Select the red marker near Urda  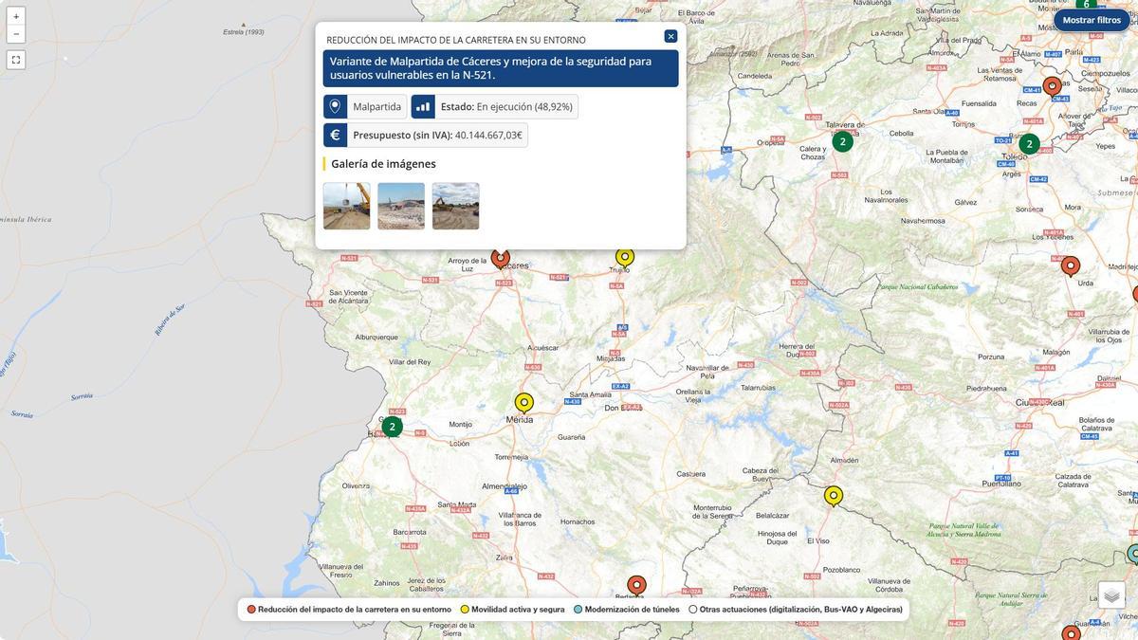point(1070,265)
